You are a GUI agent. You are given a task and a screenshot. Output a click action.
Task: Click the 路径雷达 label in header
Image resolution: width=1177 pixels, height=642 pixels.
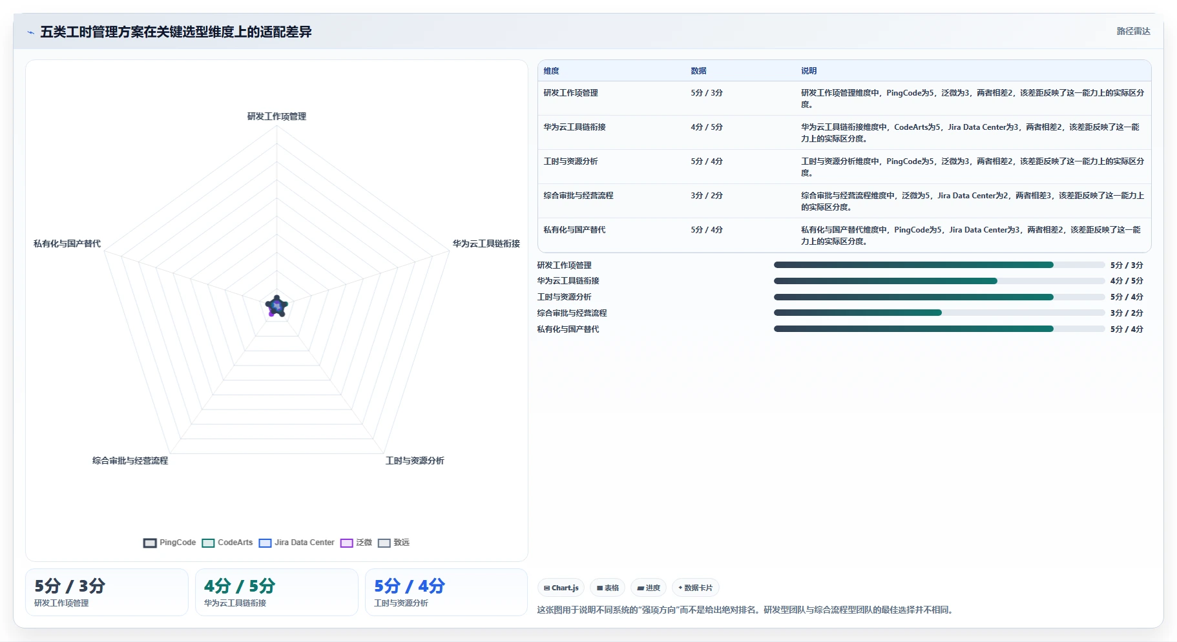pos(1134,31)
